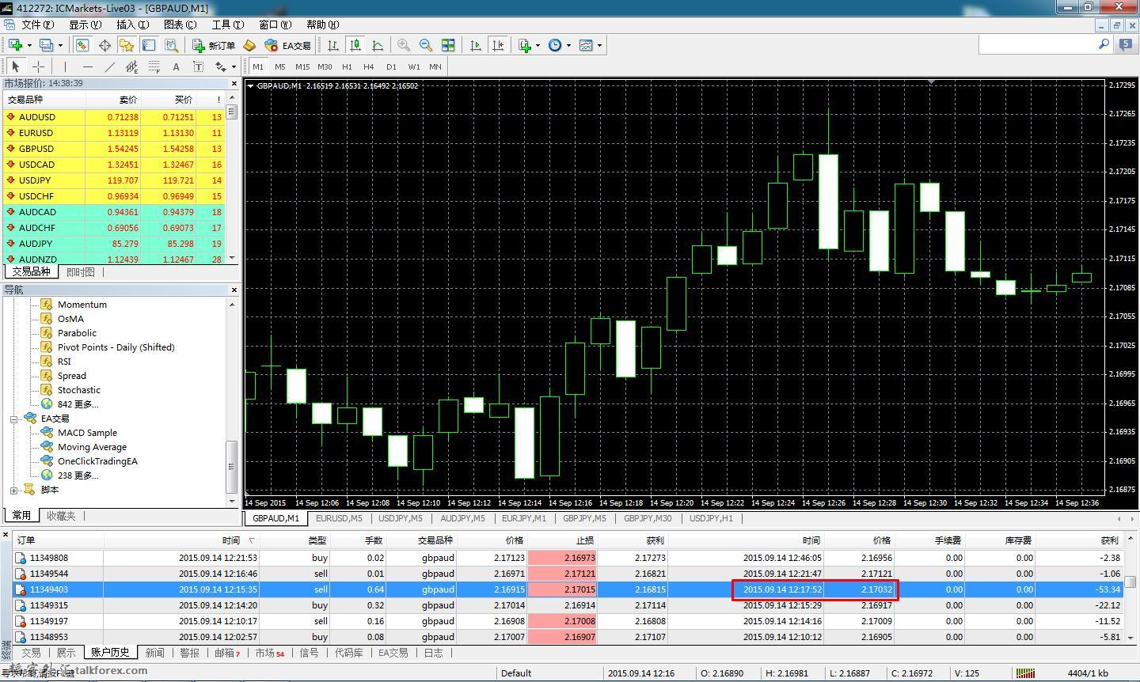Viewport: 1140px width, 682px height.
Task: Toggle chart shift icon
Action: (498, 45)
